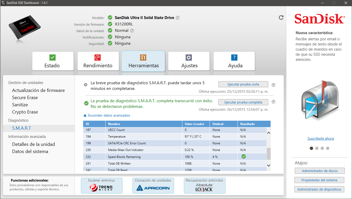The height and width of the screenshot is (199, 352).
Task: Click green check next to Versión de firmware
Action: [110, 24]
